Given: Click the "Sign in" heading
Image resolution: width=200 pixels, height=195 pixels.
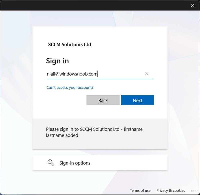Looking at the screenshot, I should (x=57, y=61).
